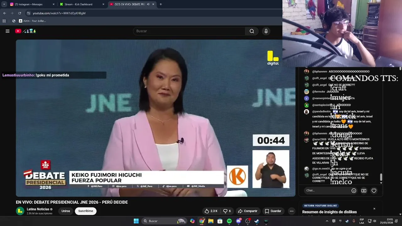Open Copilot from the taskbar

pyautogui.click(x=192, y=221)
